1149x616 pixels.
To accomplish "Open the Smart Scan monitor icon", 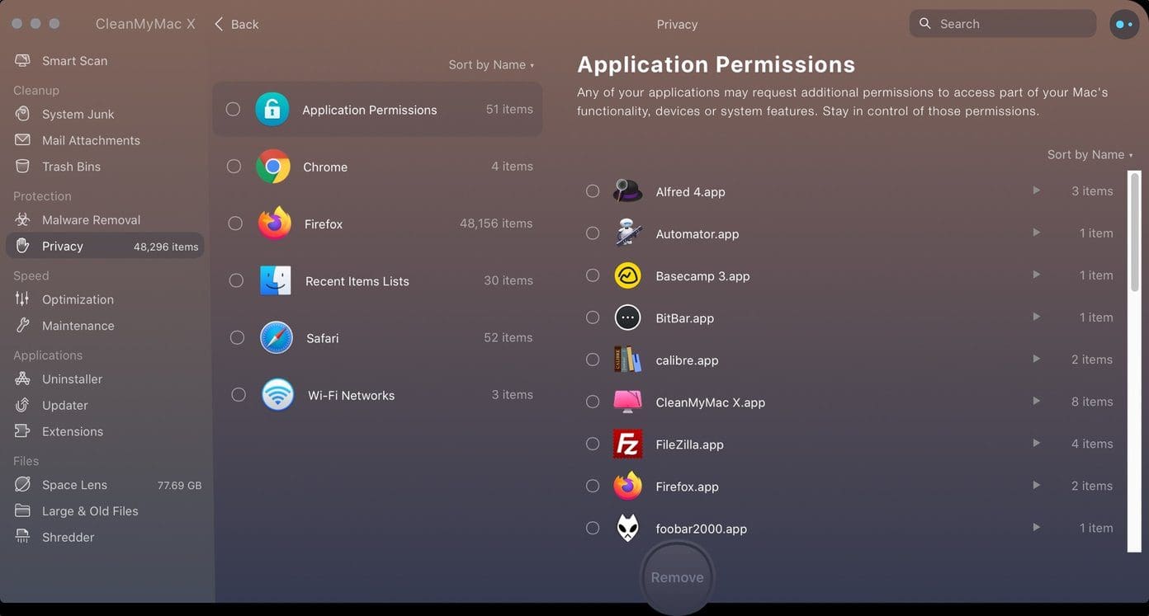I will (x=23, y=61).
